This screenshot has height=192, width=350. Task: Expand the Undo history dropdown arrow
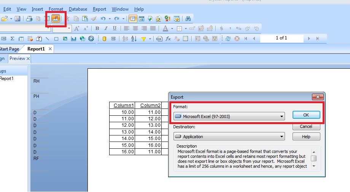[110, 19]
